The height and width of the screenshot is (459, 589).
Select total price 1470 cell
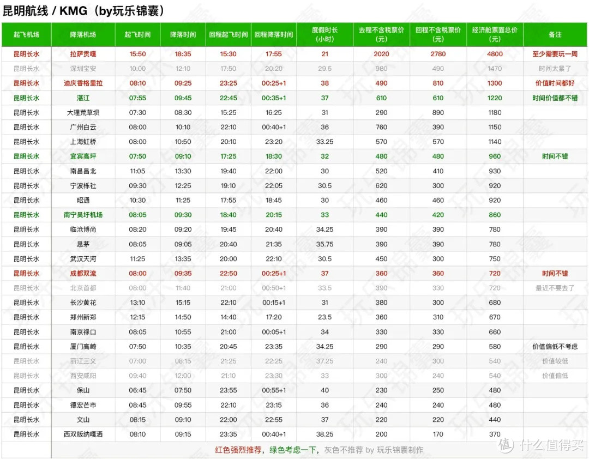pyautogui.click(x=495, y=69)
